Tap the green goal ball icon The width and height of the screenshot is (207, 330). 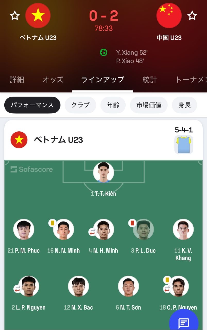[x=104, y=53]
